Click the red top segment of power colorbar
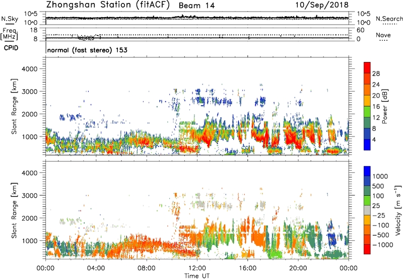This screenshot has height=279, width=403. tap(367, 67)
